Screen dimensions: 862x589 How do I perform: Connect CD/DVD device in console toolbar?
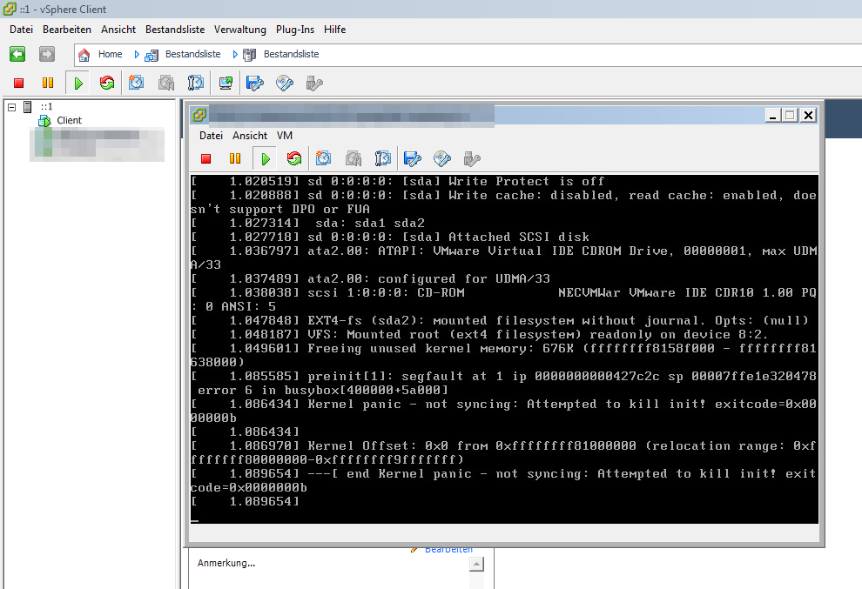pos(442,159)
